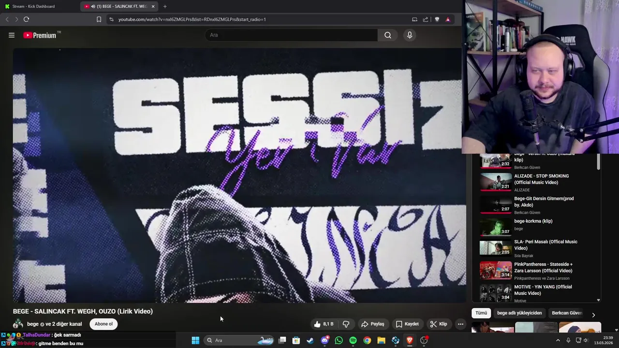Open Spotify from the taskbar
Image resolution: width=619 pixels, height=348 pixels.
(353, 340)
